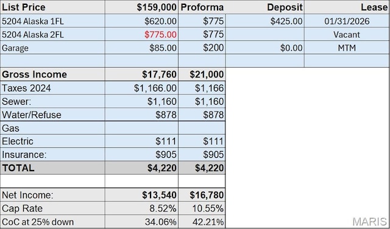Select the 01/31/2026 lease date cell
The image size is (390, 229).
point(347,21)
